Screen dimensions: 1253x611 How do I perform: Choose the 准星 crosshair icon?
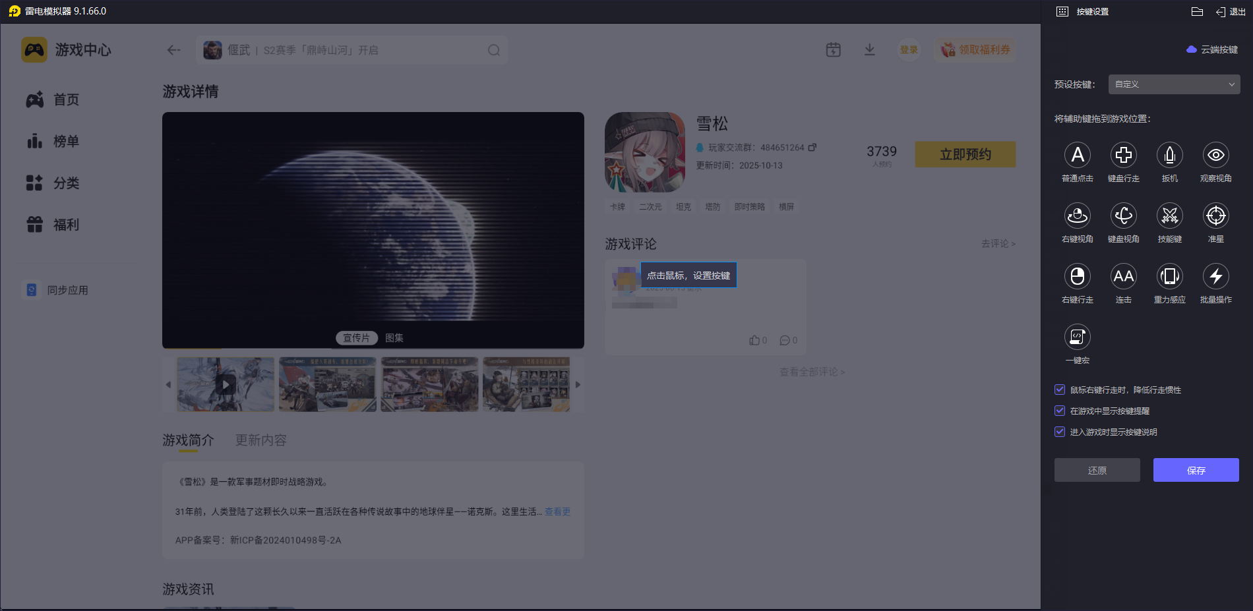click(x=1215, y=216)
